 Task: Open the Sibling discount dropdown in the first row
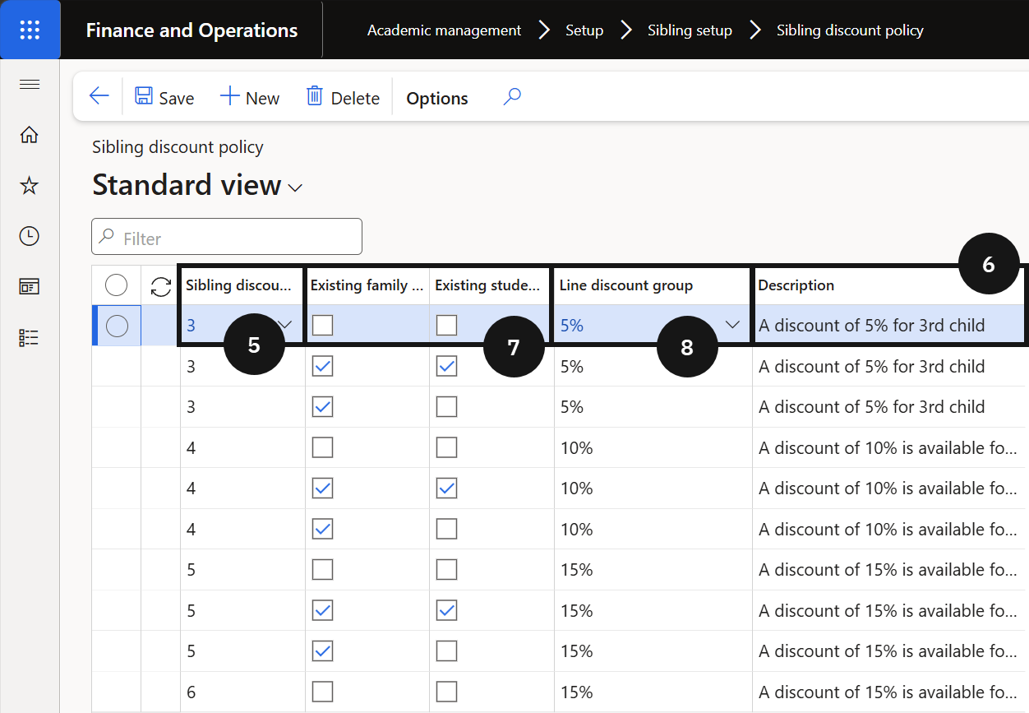point(285,325)
